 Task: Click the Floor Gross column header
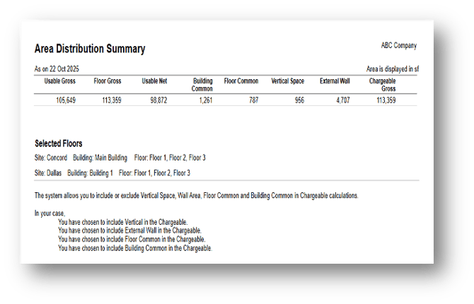[x=108, y=81]
